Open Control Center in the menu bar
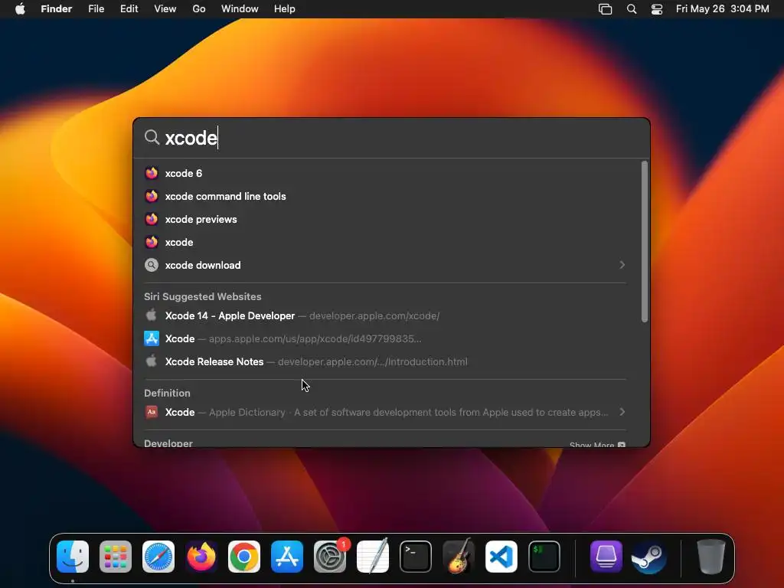 pyautogui.click(x=656, y=9)
